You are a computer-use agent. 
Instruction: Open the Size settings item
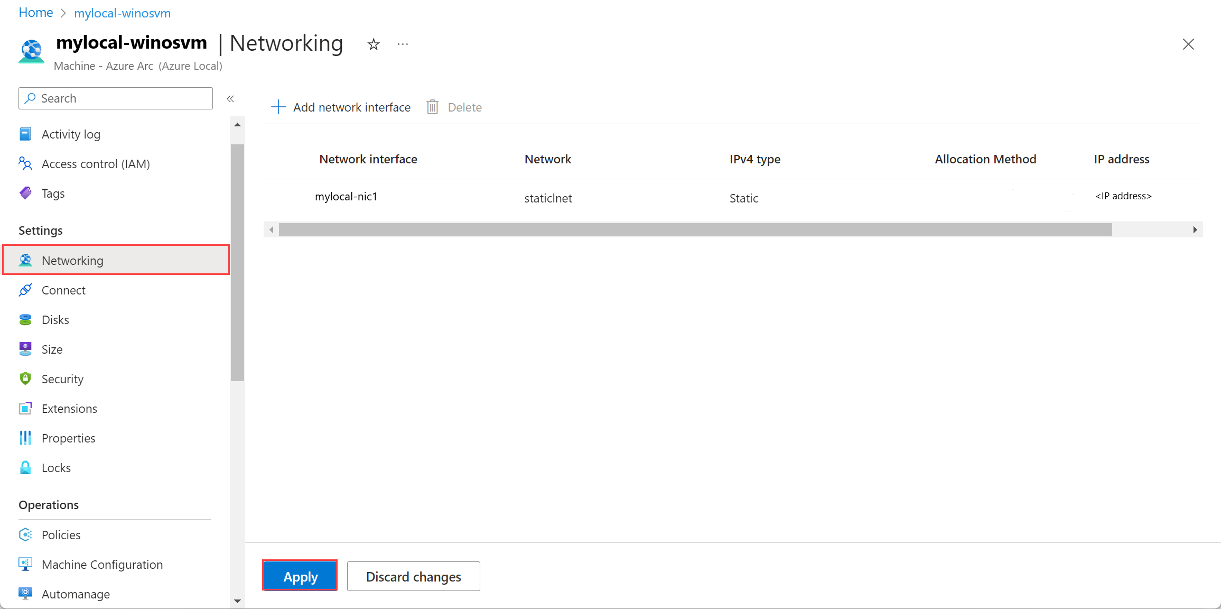pyautogui.click(x=52, y=349)
